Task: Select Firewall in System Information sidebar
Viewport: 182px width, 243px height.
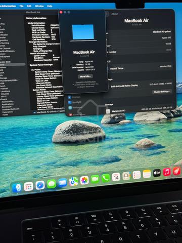Action: (x=4, y=89)
